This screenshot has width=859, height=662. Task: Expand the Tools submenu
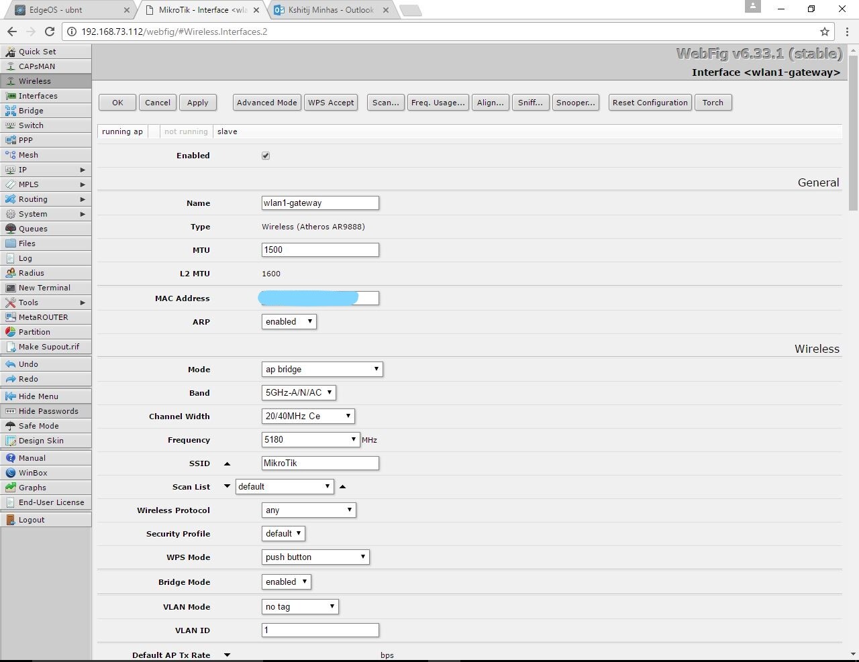[46, 302]
